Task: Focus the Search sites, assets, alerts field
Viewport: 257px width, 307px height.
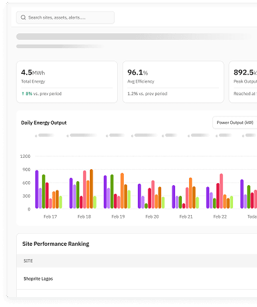Action: click(65, 17)
